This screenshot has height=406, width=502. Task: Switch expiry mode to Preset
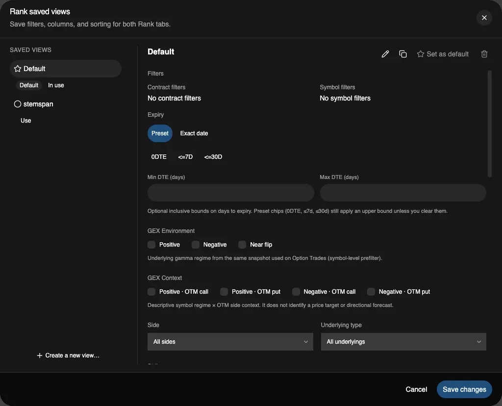(x=160, y=133)
